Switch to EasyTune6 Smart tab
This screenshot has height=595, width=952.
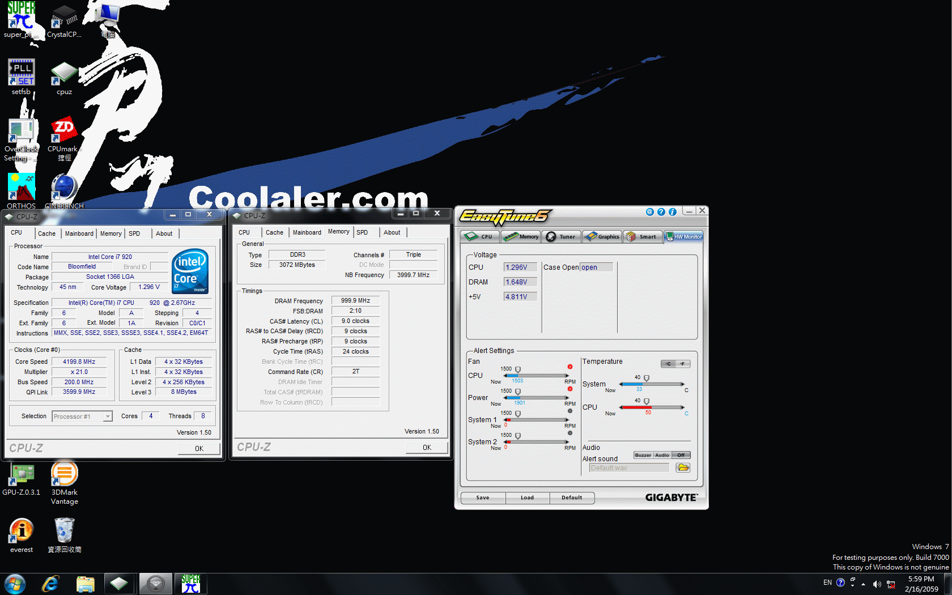(x=643, y=237)
